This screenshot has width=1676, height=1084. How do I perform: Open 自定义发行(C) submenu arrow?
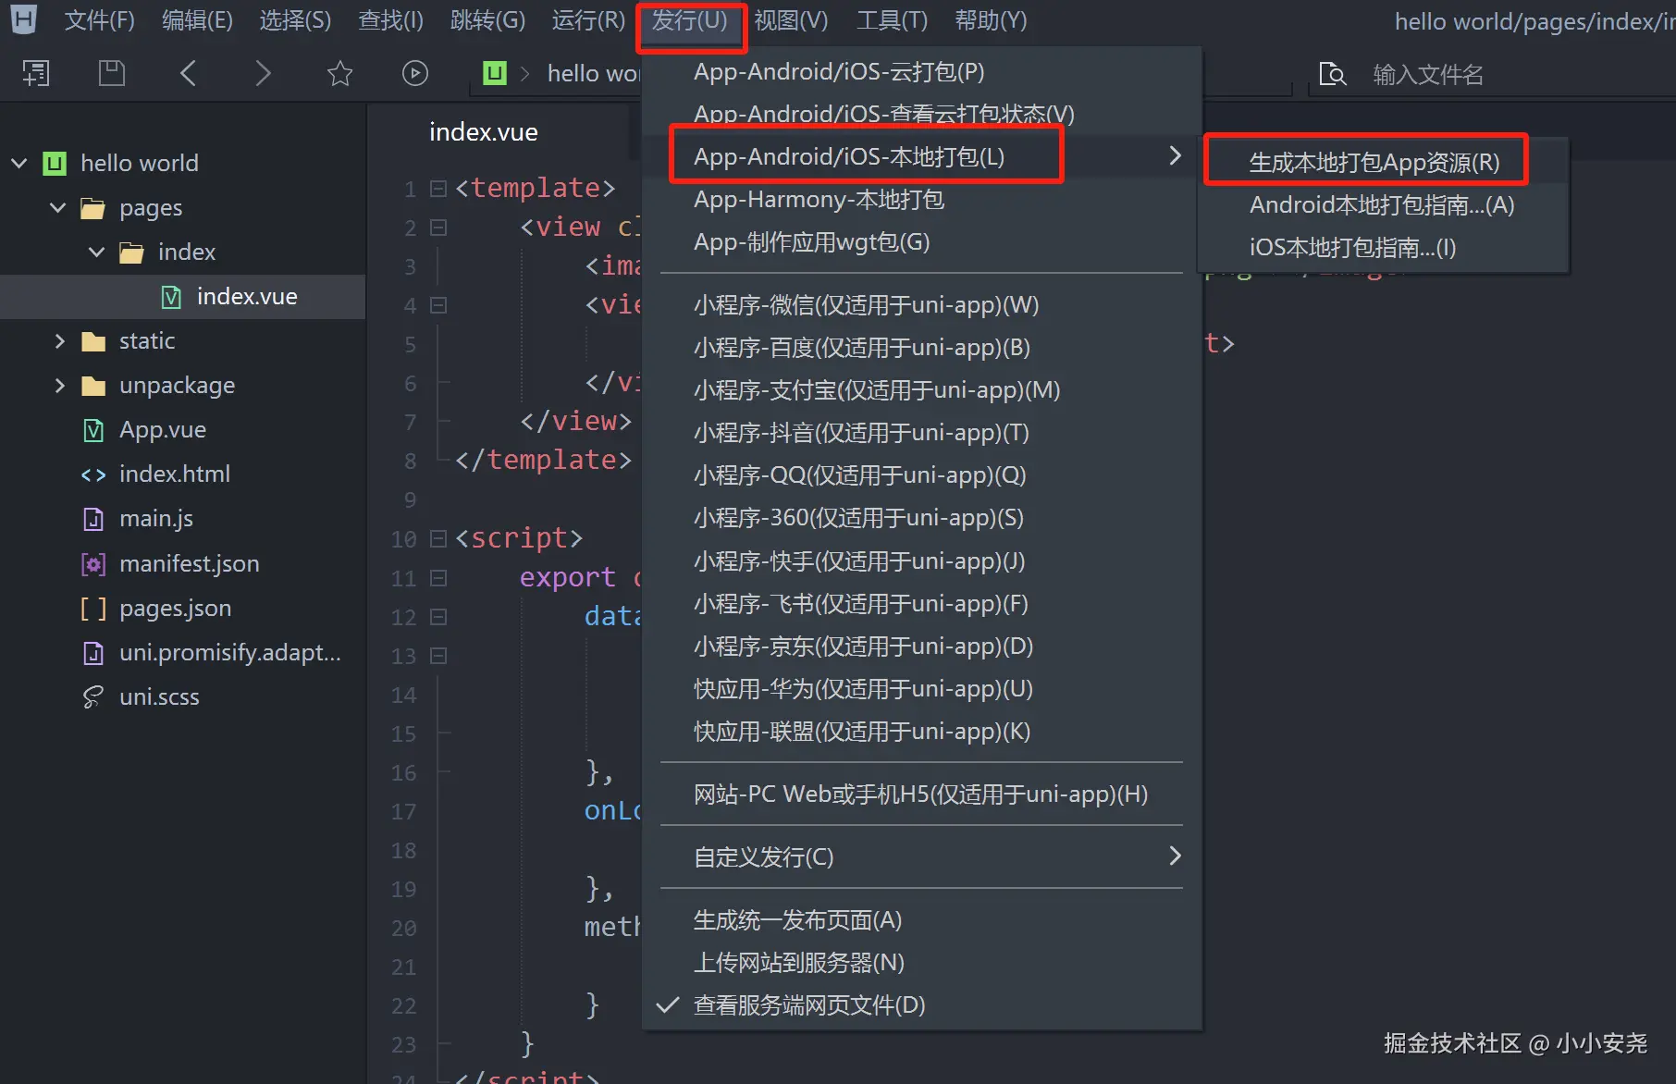(x=1175, y=856)
